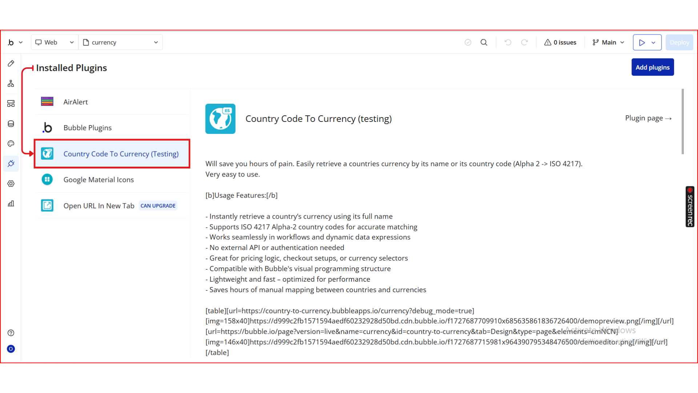The width and height of the screenshot is (698, 393).
Task: Open the Design tab pencil icon
Action: click(x=11, y=64)
